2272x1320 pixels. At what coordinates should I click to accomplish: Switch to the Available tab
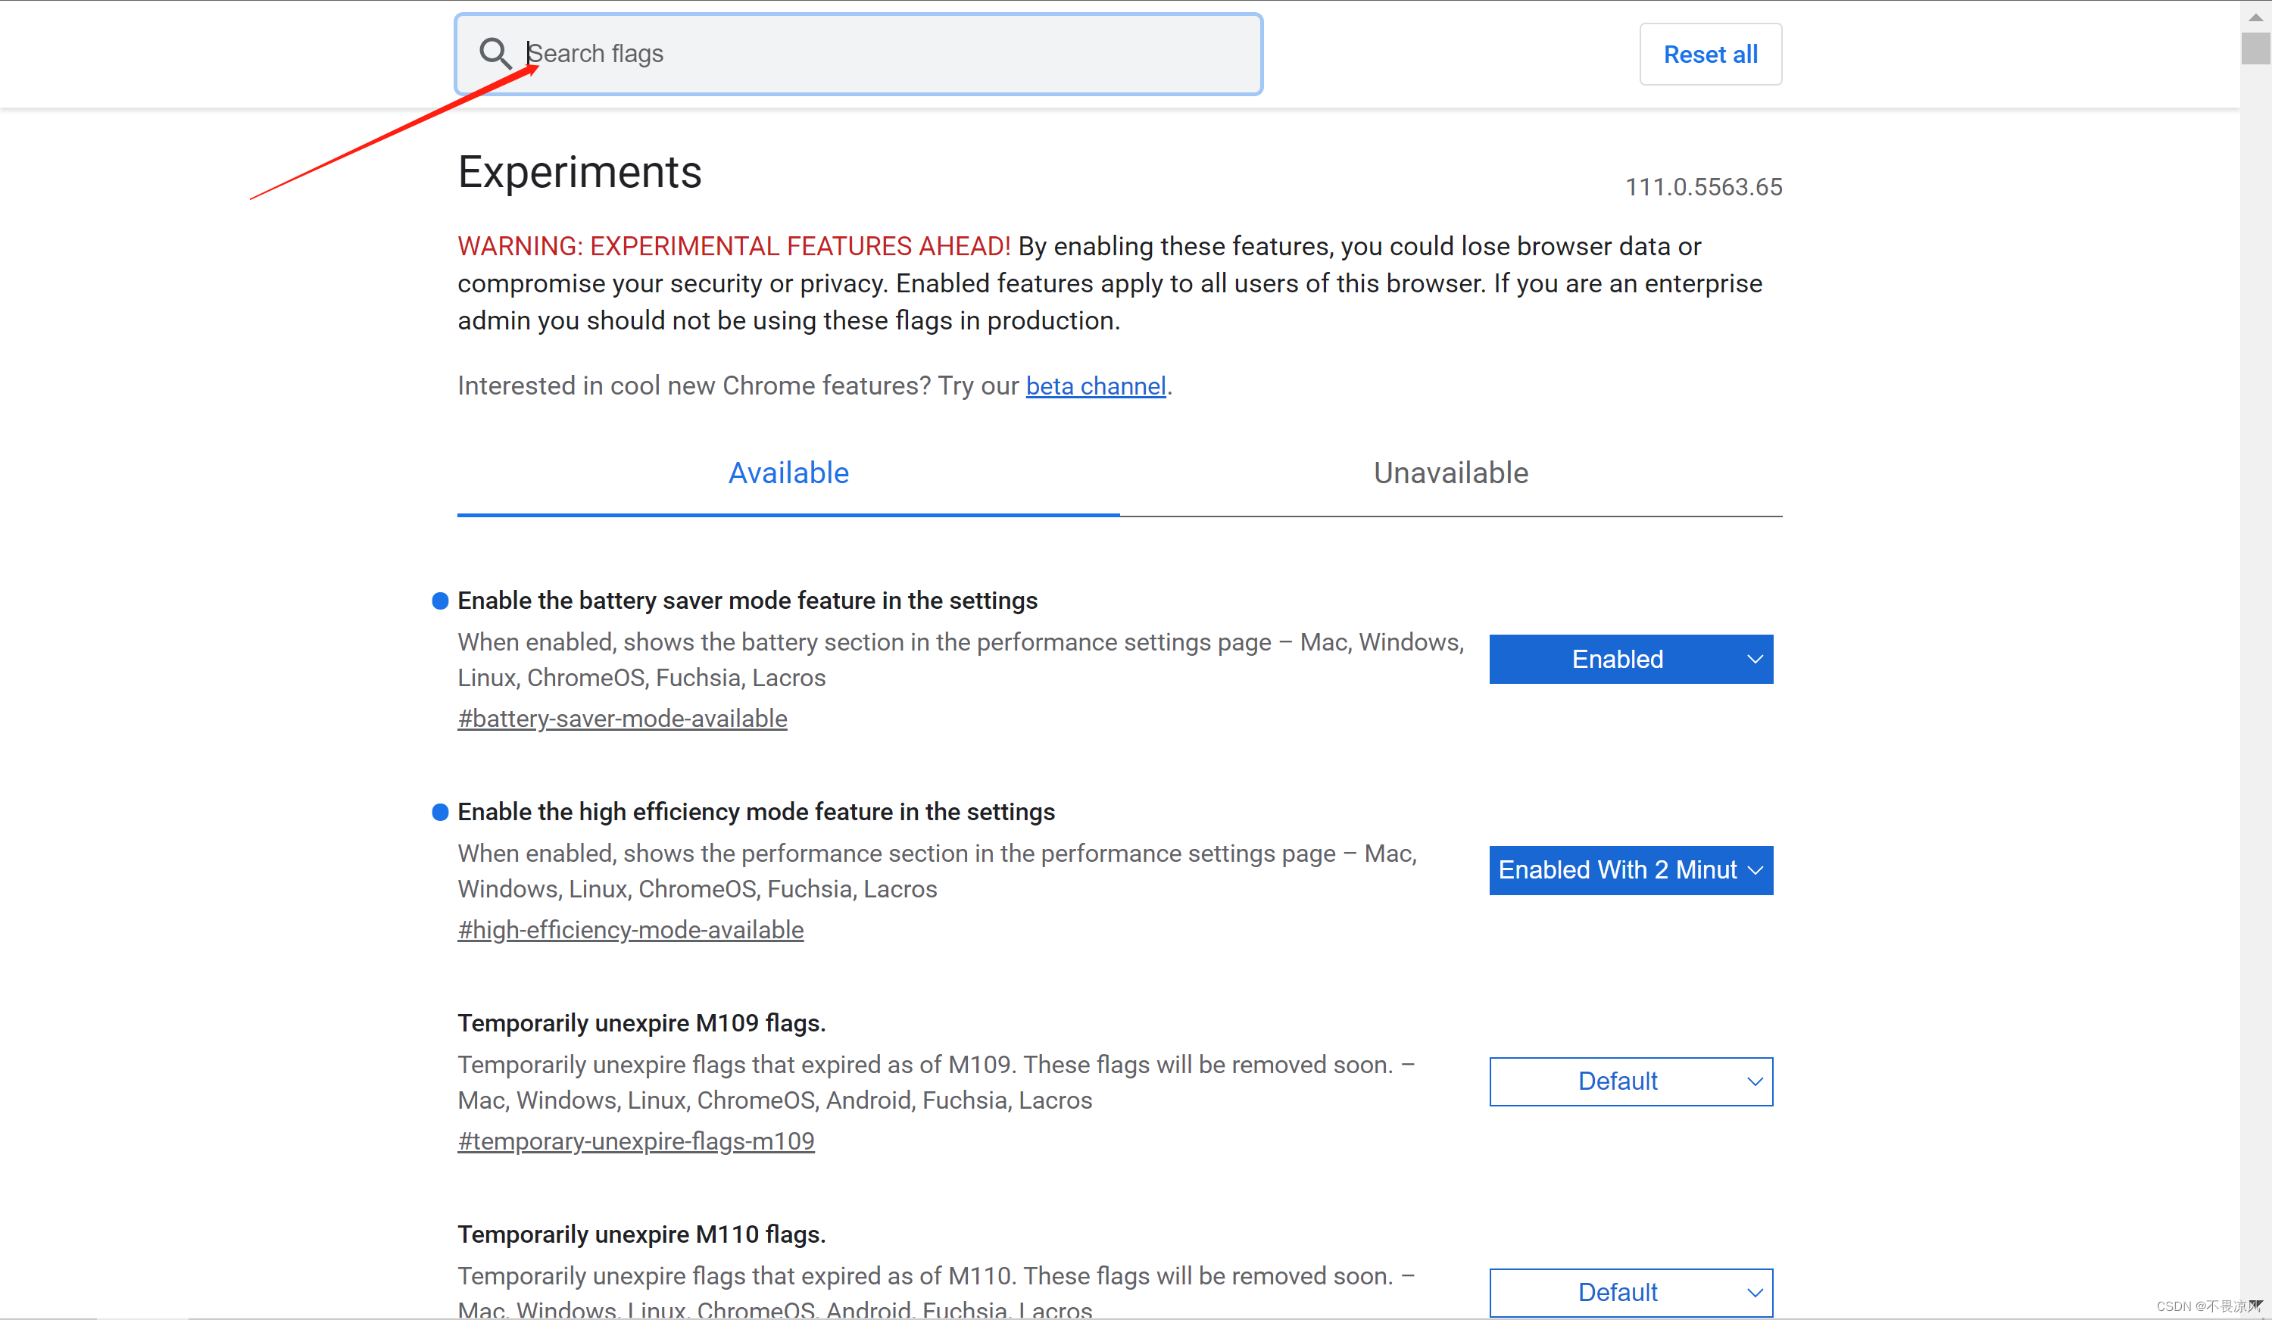(x=788, y=473)
